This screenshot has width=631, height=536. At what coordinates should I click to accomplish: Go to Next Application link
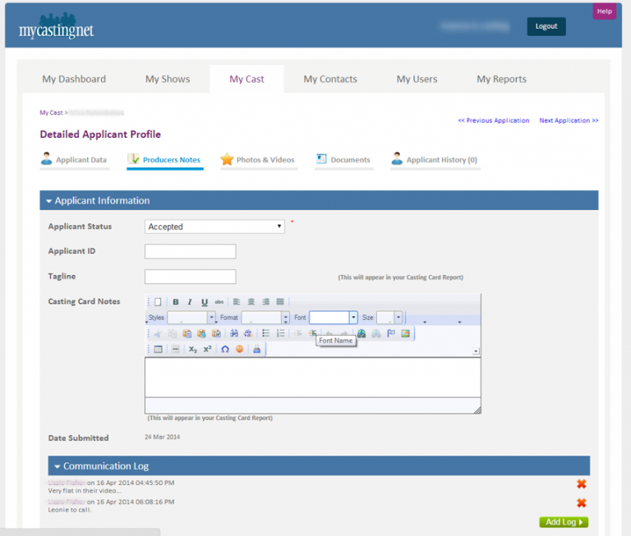(569, 120)
